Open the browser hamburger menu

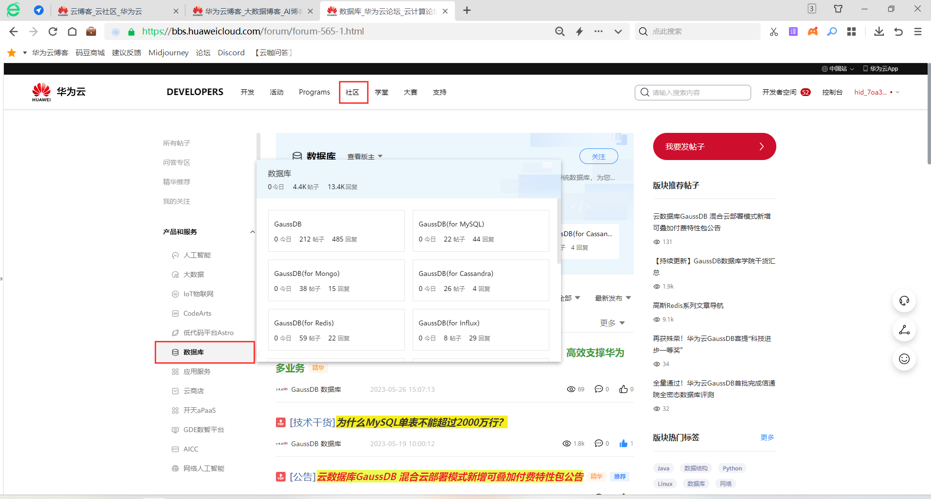pos(918,32)
